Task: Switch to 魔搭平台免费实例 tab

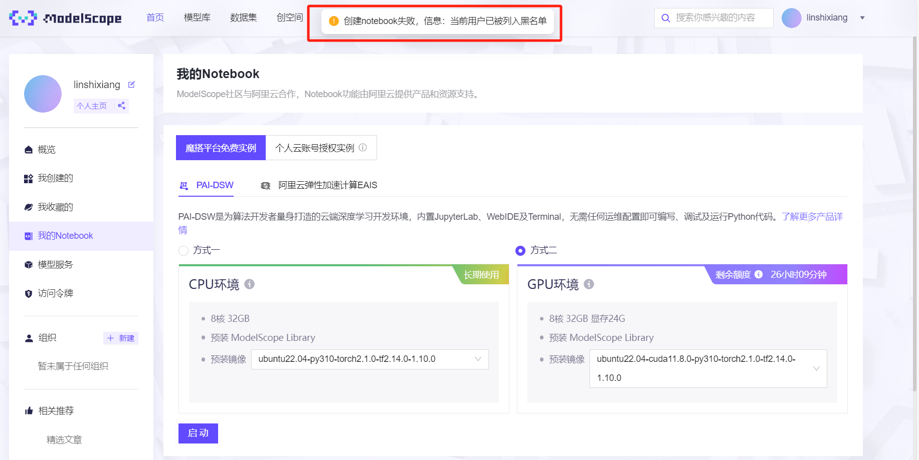Action: [x=221, y=148]
